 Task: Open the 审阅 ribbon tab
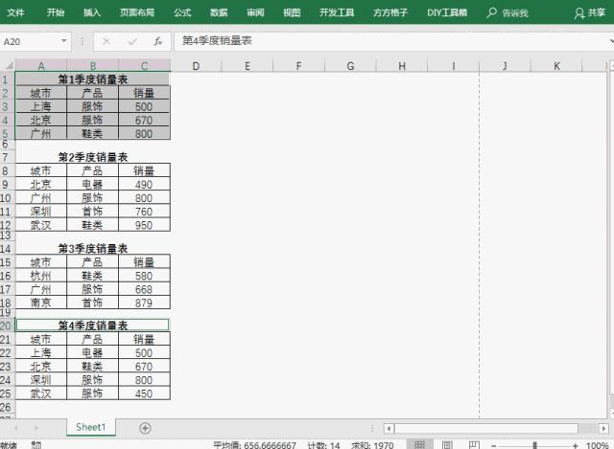click(x=255, y=12)
